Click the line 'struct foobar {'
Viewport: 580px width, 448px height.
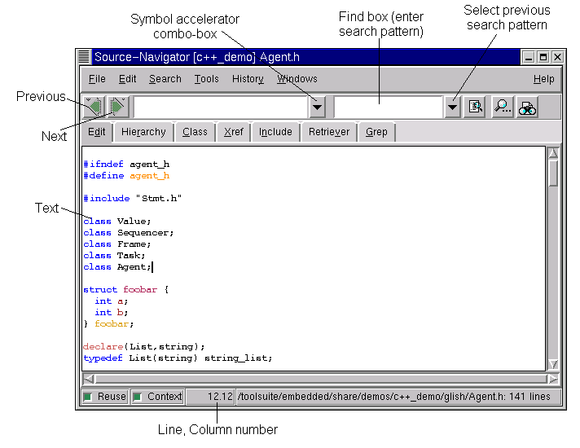point(125,290)
